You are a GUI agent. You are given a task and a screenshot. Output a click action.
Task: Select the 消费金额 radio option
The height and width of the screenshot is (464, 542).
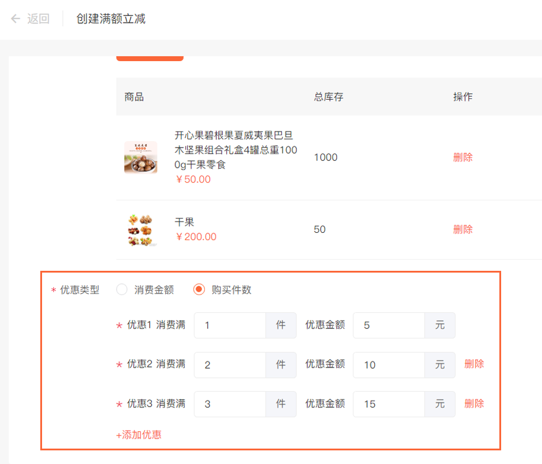click(x=121, y=289)
